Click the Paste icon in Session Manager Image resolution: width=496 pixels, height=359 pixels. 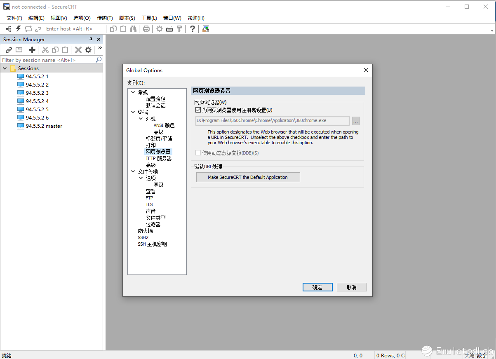pyautogui.click(x=65, y=50)
